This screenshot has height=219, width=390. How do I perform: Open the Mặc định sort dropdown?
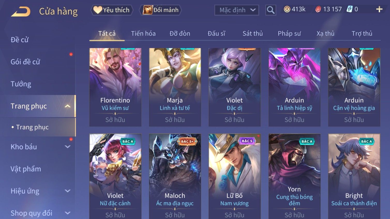237,10
